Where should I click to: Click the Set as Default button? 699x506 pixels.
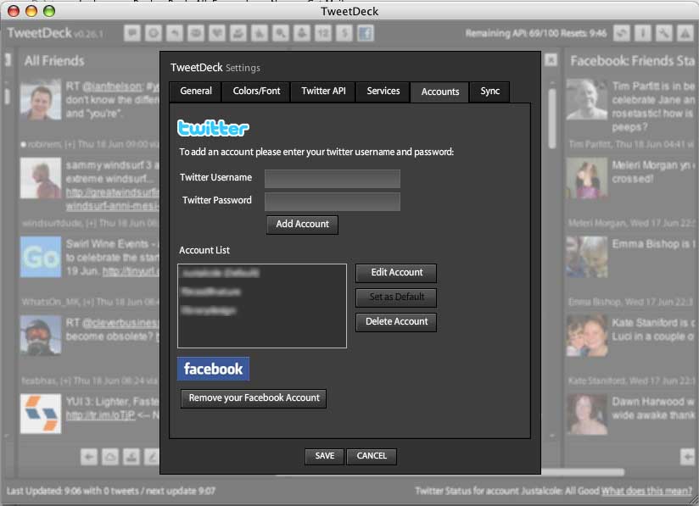[396, 297]
